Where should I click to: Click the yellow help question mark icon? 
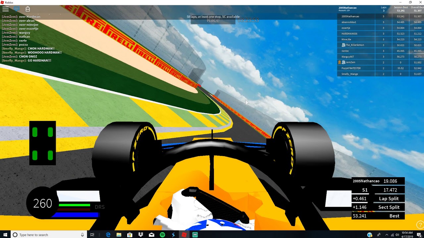pos(420,224)
